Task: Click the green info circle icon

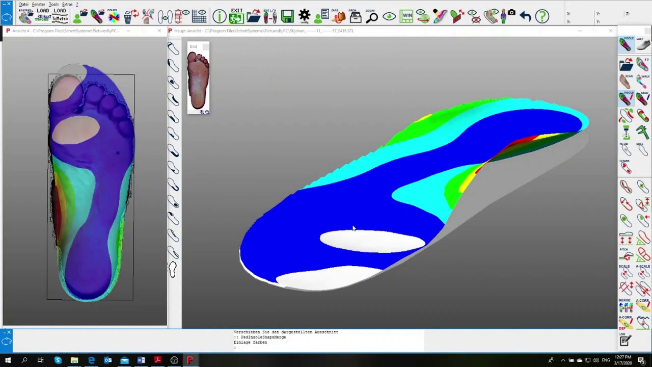Action: [220, 16]
